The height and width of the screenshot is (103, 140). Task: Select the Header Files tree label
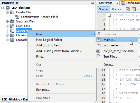pyautogui.click(x=24, y=12)
